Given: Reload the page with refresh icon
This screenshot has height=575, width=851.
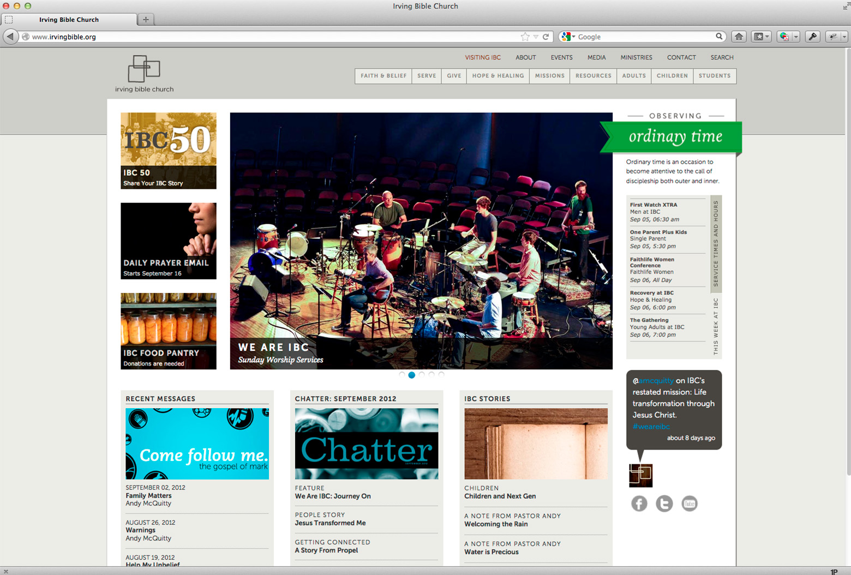Looking at the screenshot, I should click(x=546, y=37).
